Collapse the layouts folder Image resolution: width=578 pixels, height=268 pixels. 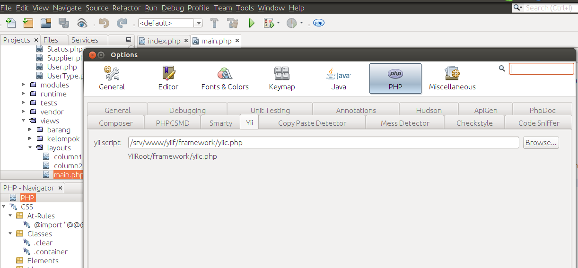point(30,147)
